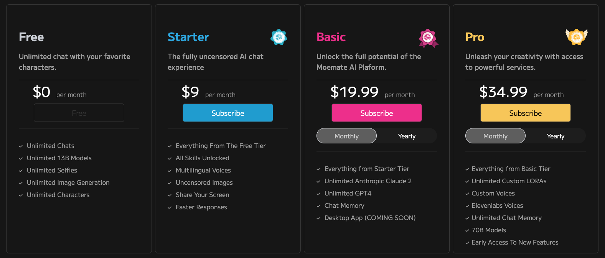
Task: Click the checkmark beside Unlimited Chats
Action: (21, 146)
